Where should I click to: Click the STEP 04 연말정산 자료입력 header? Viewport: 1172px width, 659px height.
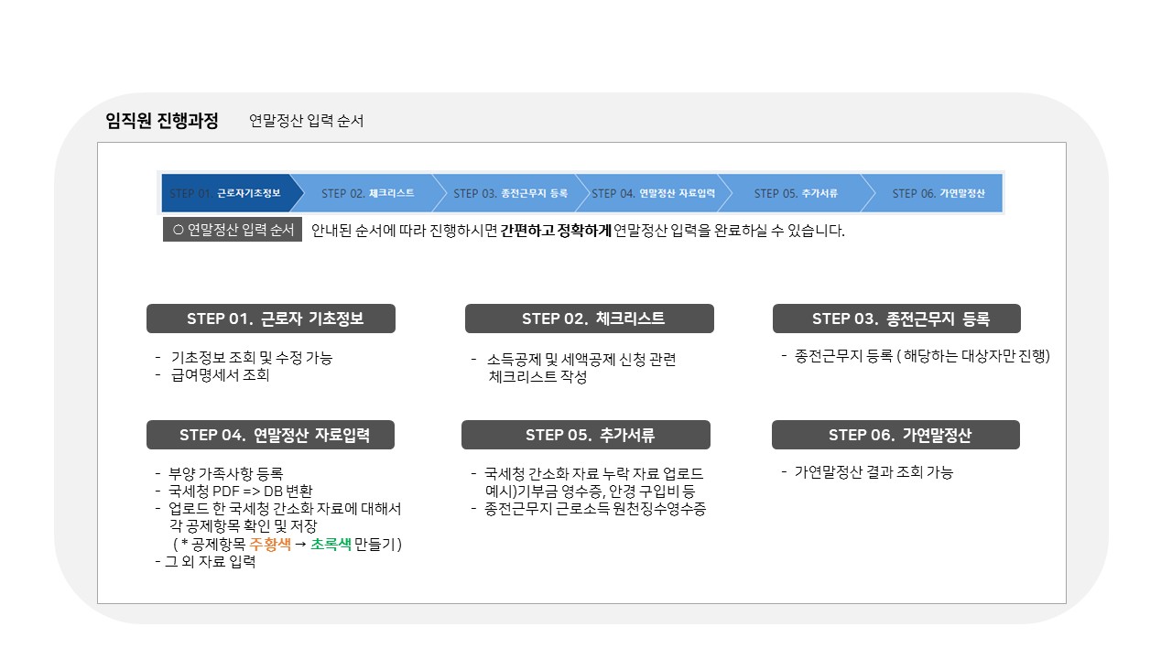270,435
